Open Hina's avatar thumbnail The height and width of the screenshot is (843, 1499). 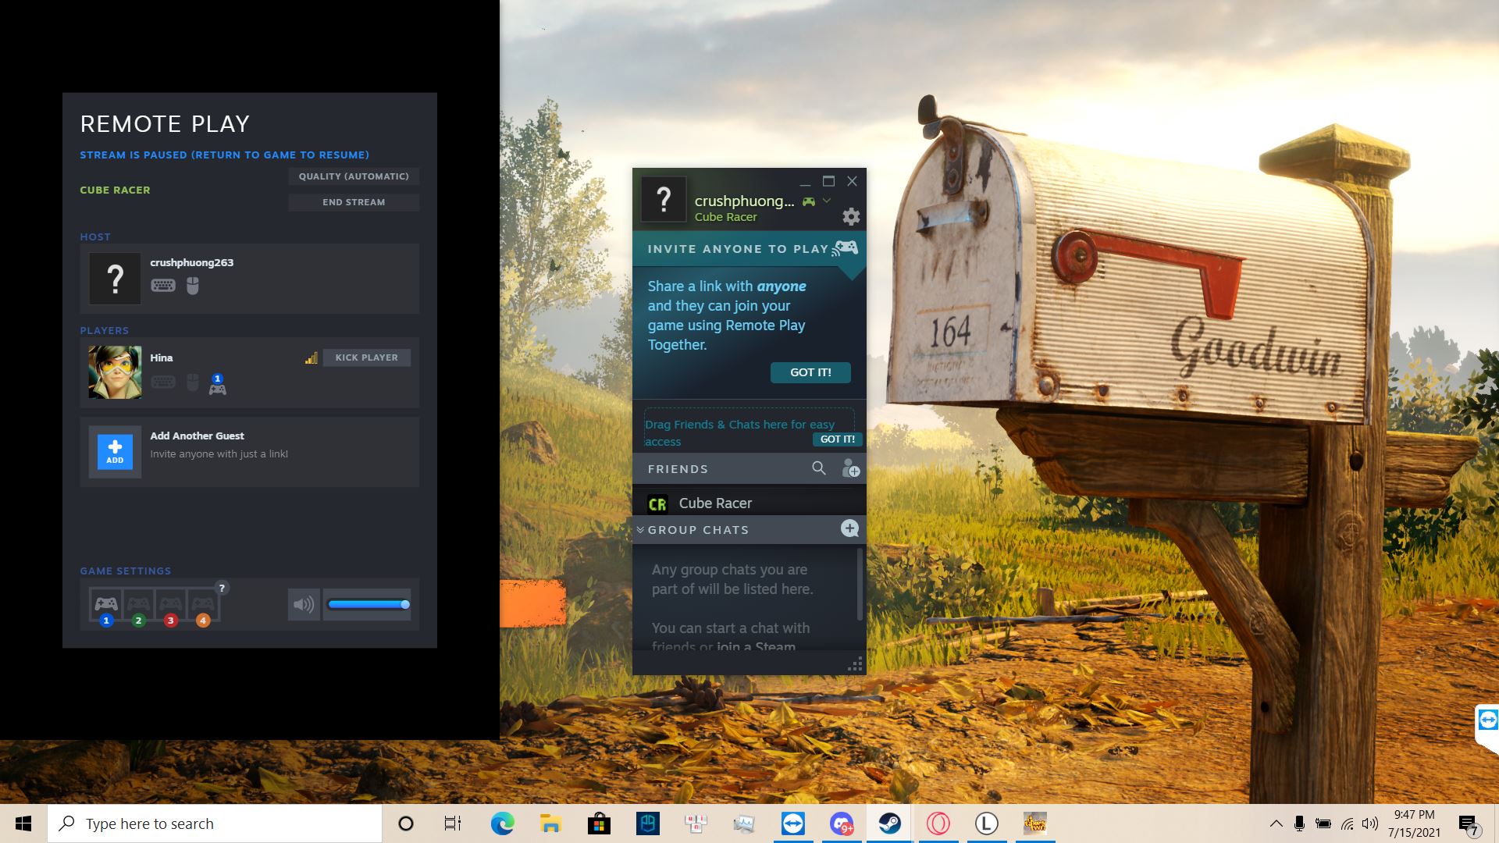[x=115, y=372]
